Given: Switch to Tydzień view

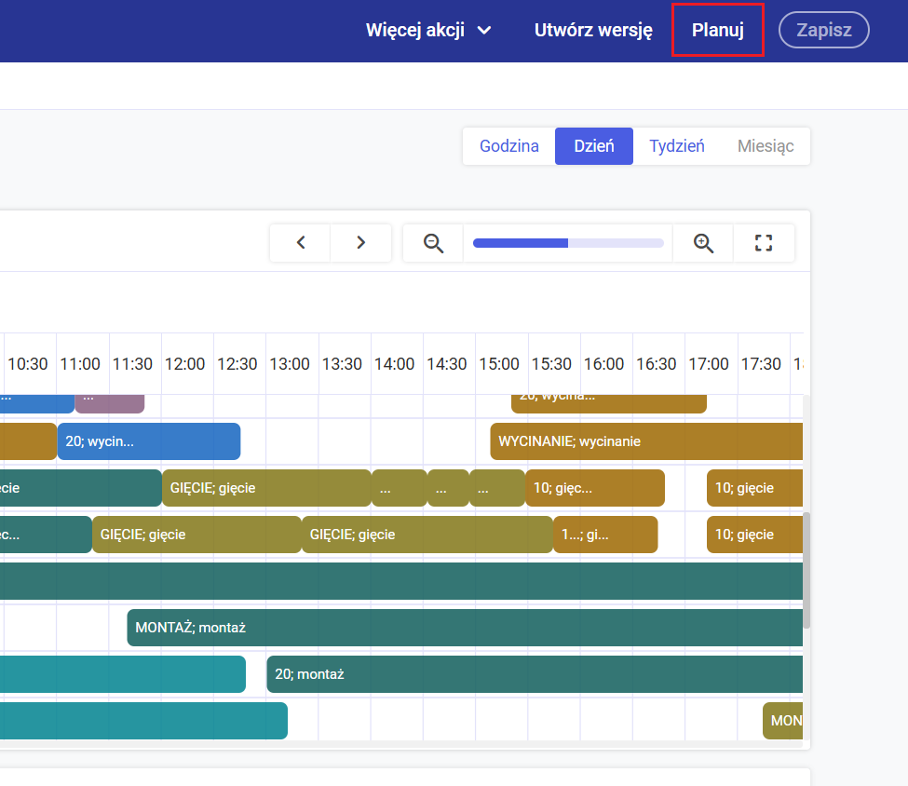Looking at the screenshot, I should (677, 146).
